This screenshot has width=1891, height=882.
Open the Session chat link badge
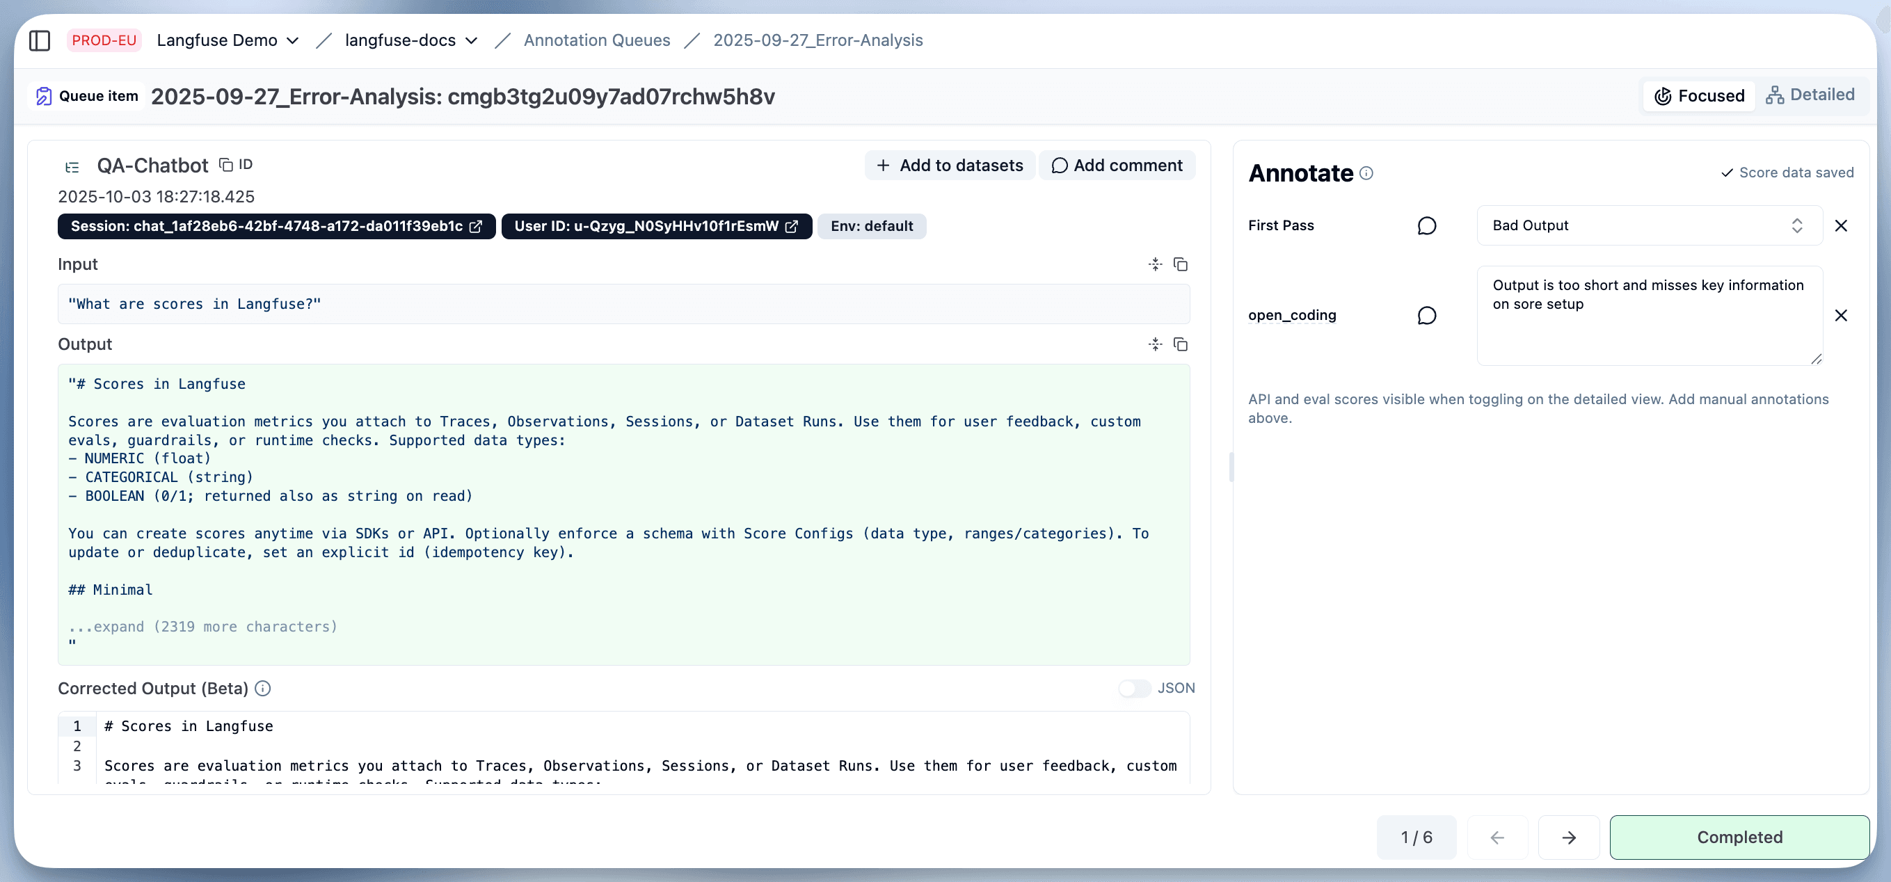pyautogui.click(x=276, y=226)
